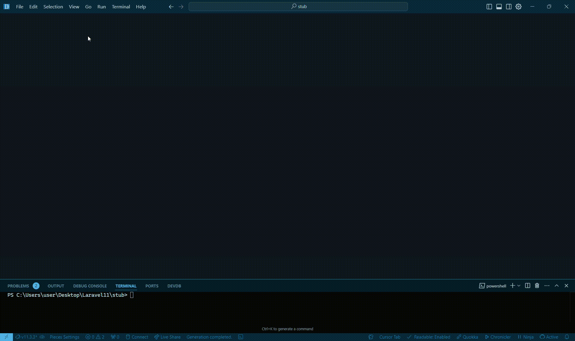Create a new terminal with plus icon
The image size is (575, 341).
coord(512,286)
